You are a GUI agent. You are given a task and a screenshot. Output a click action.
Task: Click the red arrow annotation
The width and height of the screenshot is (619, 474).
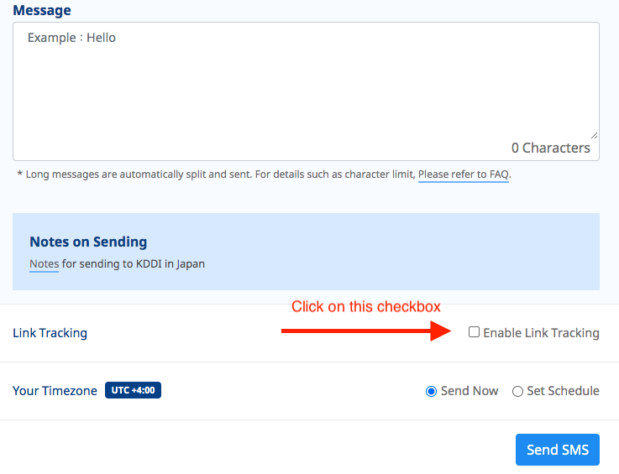tap(366, 331)
